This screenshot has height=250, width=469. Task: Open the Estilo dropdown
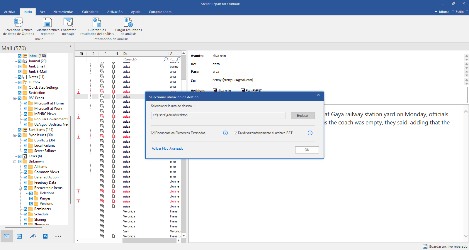point(461,12)
